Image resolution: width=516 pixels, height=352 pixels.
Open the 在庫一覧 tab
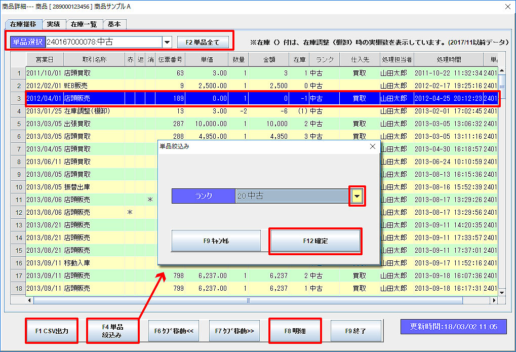84,24
